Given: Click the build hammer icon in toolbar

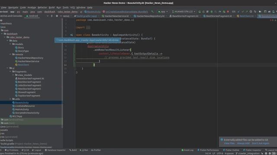Looking at the screenshot, I should [152, 12].
